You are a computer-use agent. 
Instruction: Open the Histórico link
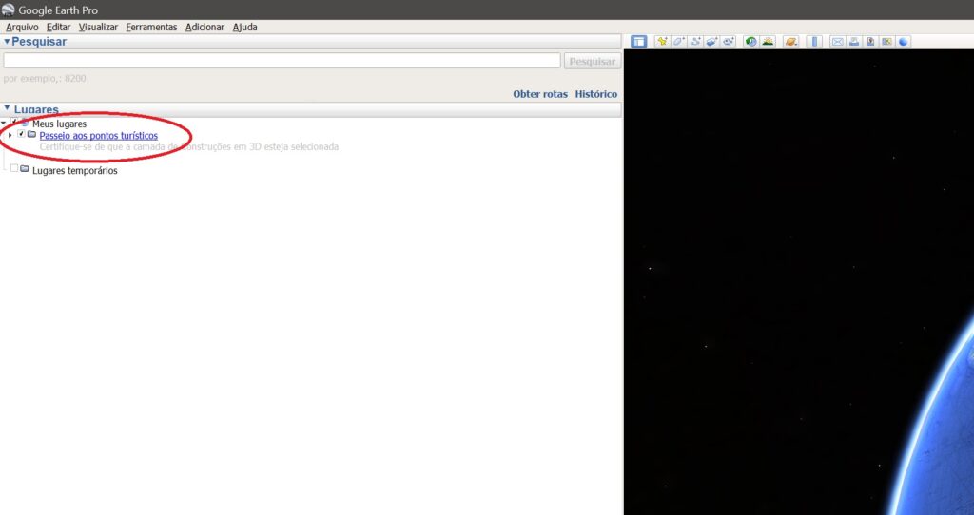pos(596,94)
